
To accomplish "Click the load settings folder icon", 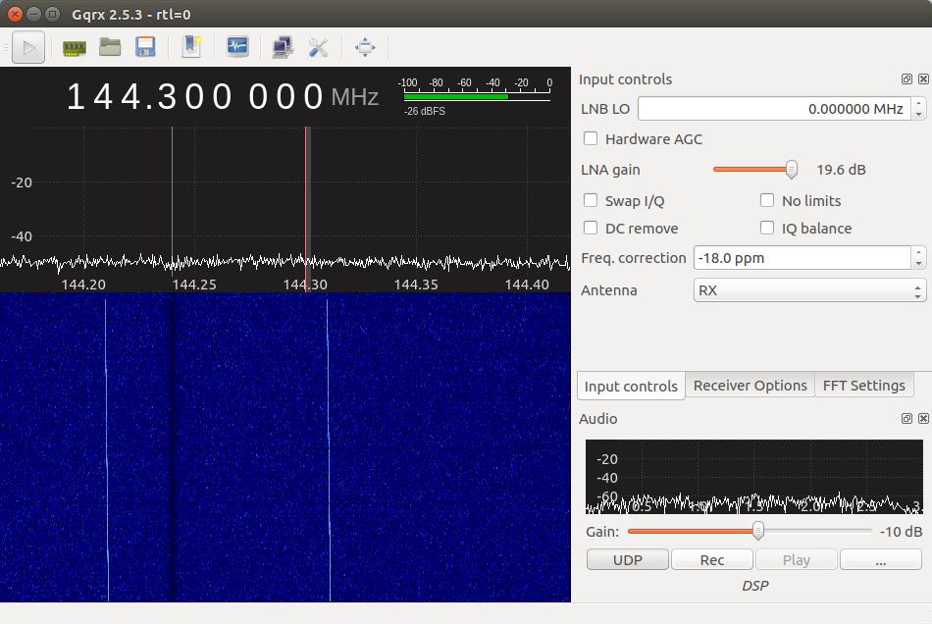I will click(x=110, y=47).
